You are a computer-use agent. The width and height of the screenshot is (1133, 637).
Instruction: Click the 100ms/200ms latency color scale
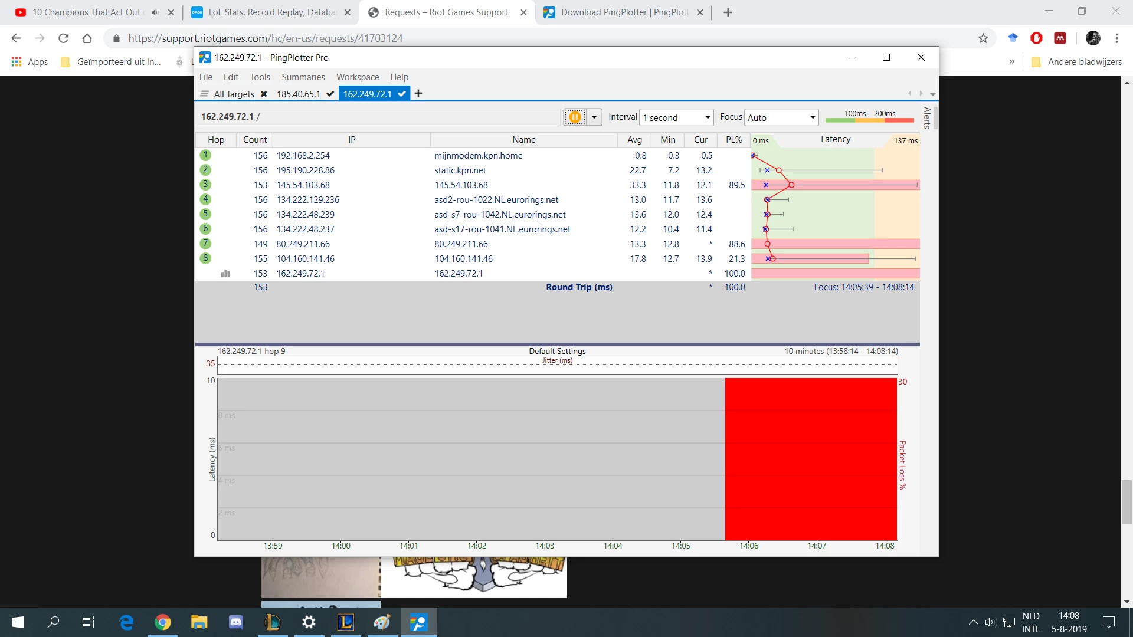pos(869,117)
